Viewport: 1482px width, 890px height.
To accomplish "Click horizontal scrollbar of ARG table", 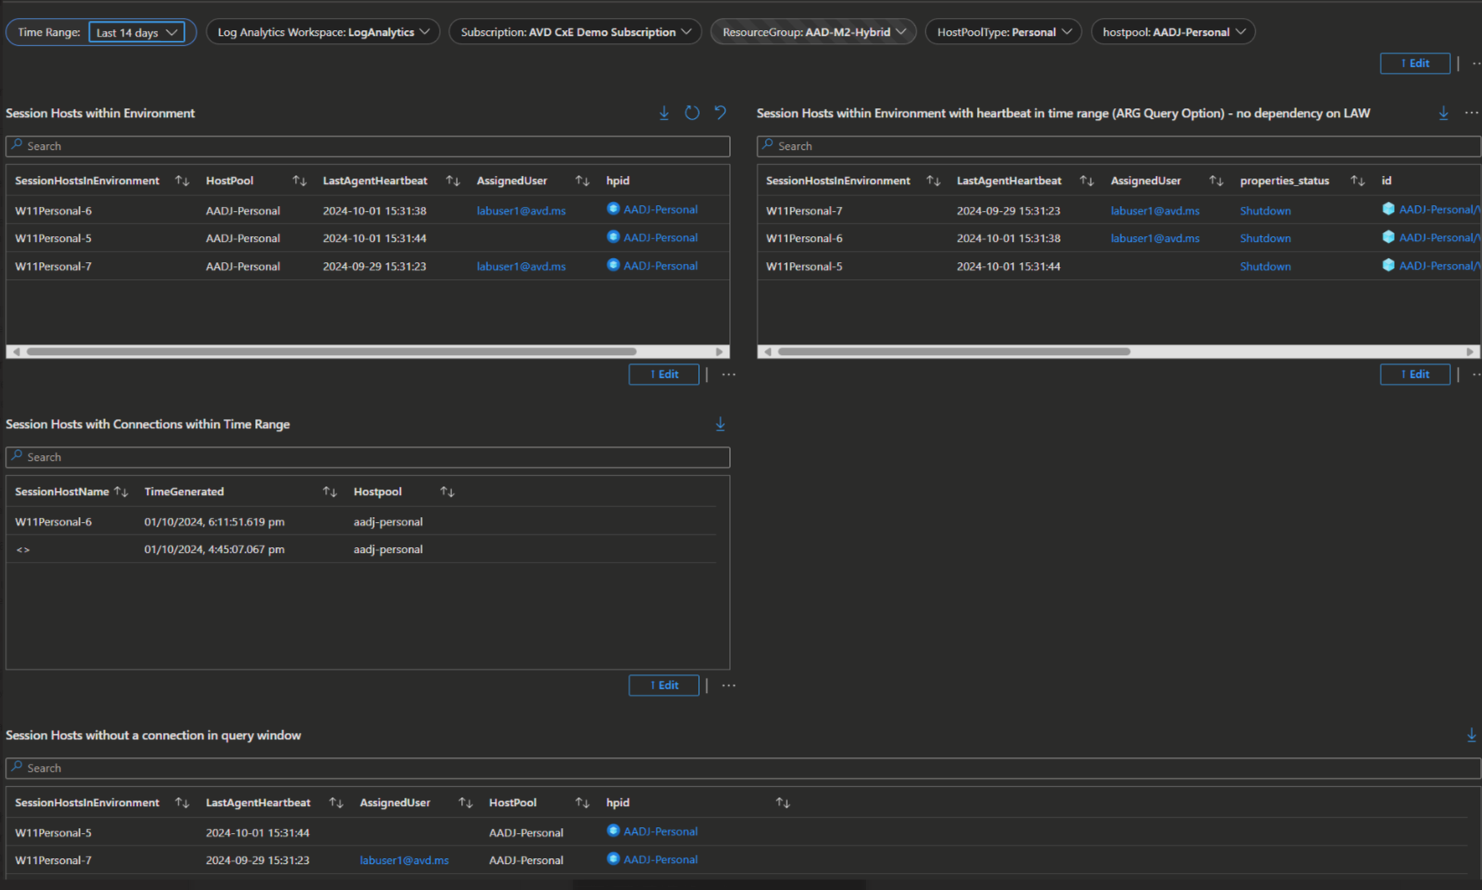I will (x=954, y=352).
